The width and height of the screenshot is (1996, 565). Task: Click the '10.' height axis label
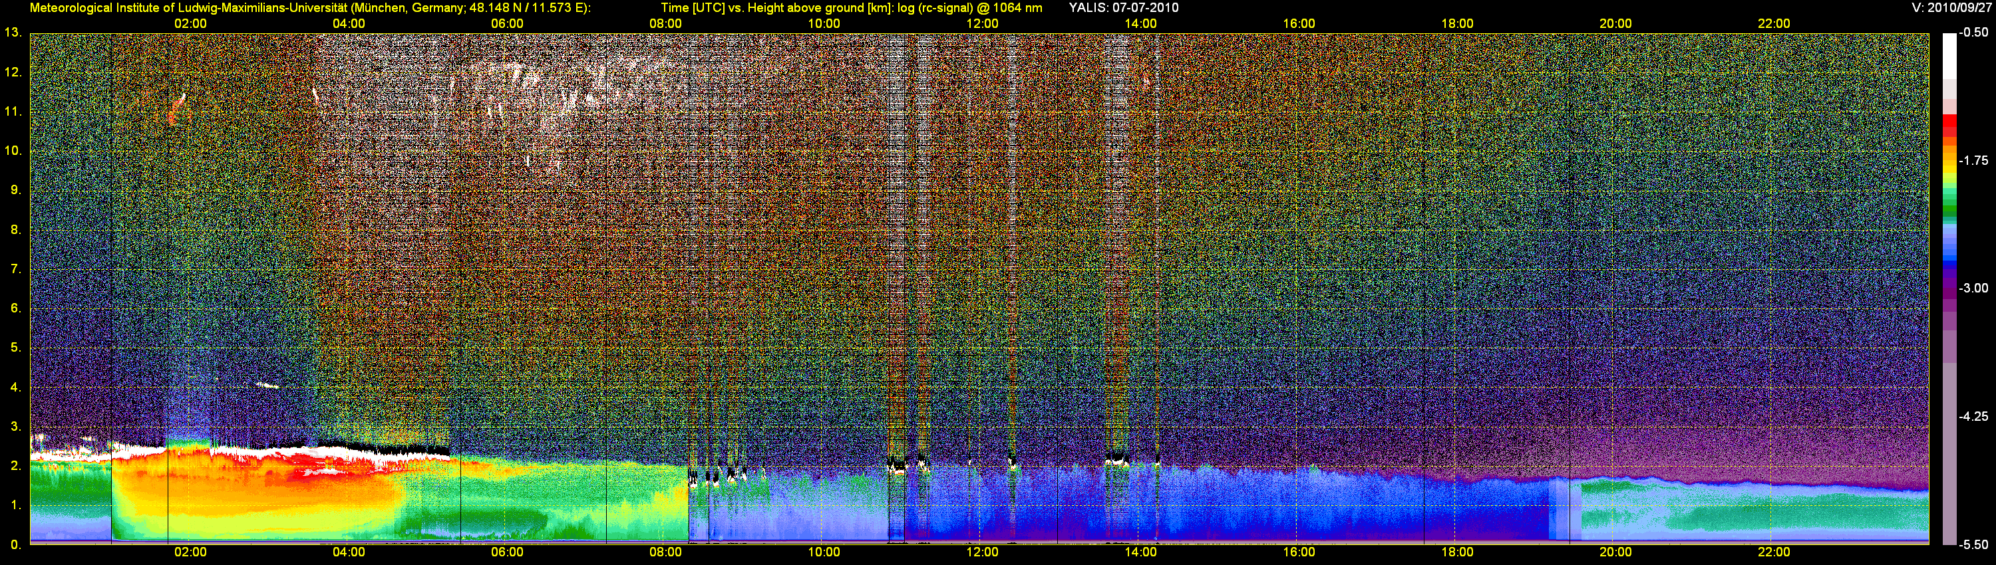point(13,150)
